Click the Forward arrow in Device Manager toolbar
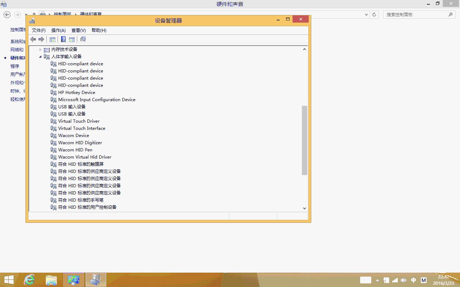Viewport: 460px width, 287px height. (x=41, y=39)
